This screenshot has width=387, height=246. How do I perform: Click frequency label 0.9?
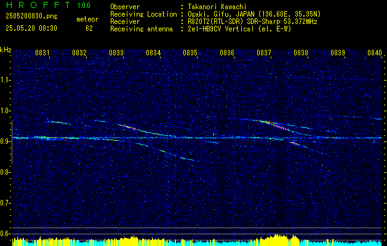click(6, 141)
